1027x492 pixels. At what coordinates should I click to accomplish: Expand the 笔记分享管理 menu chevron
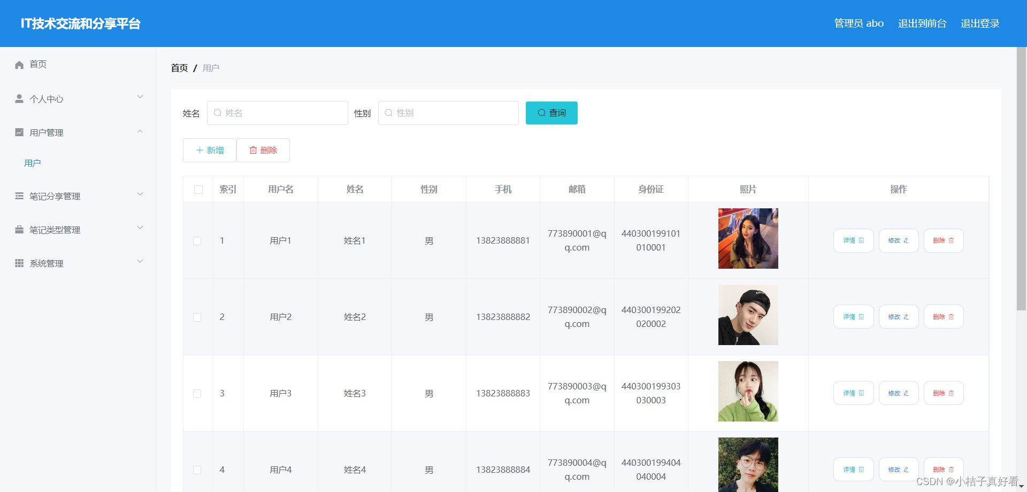140,194
